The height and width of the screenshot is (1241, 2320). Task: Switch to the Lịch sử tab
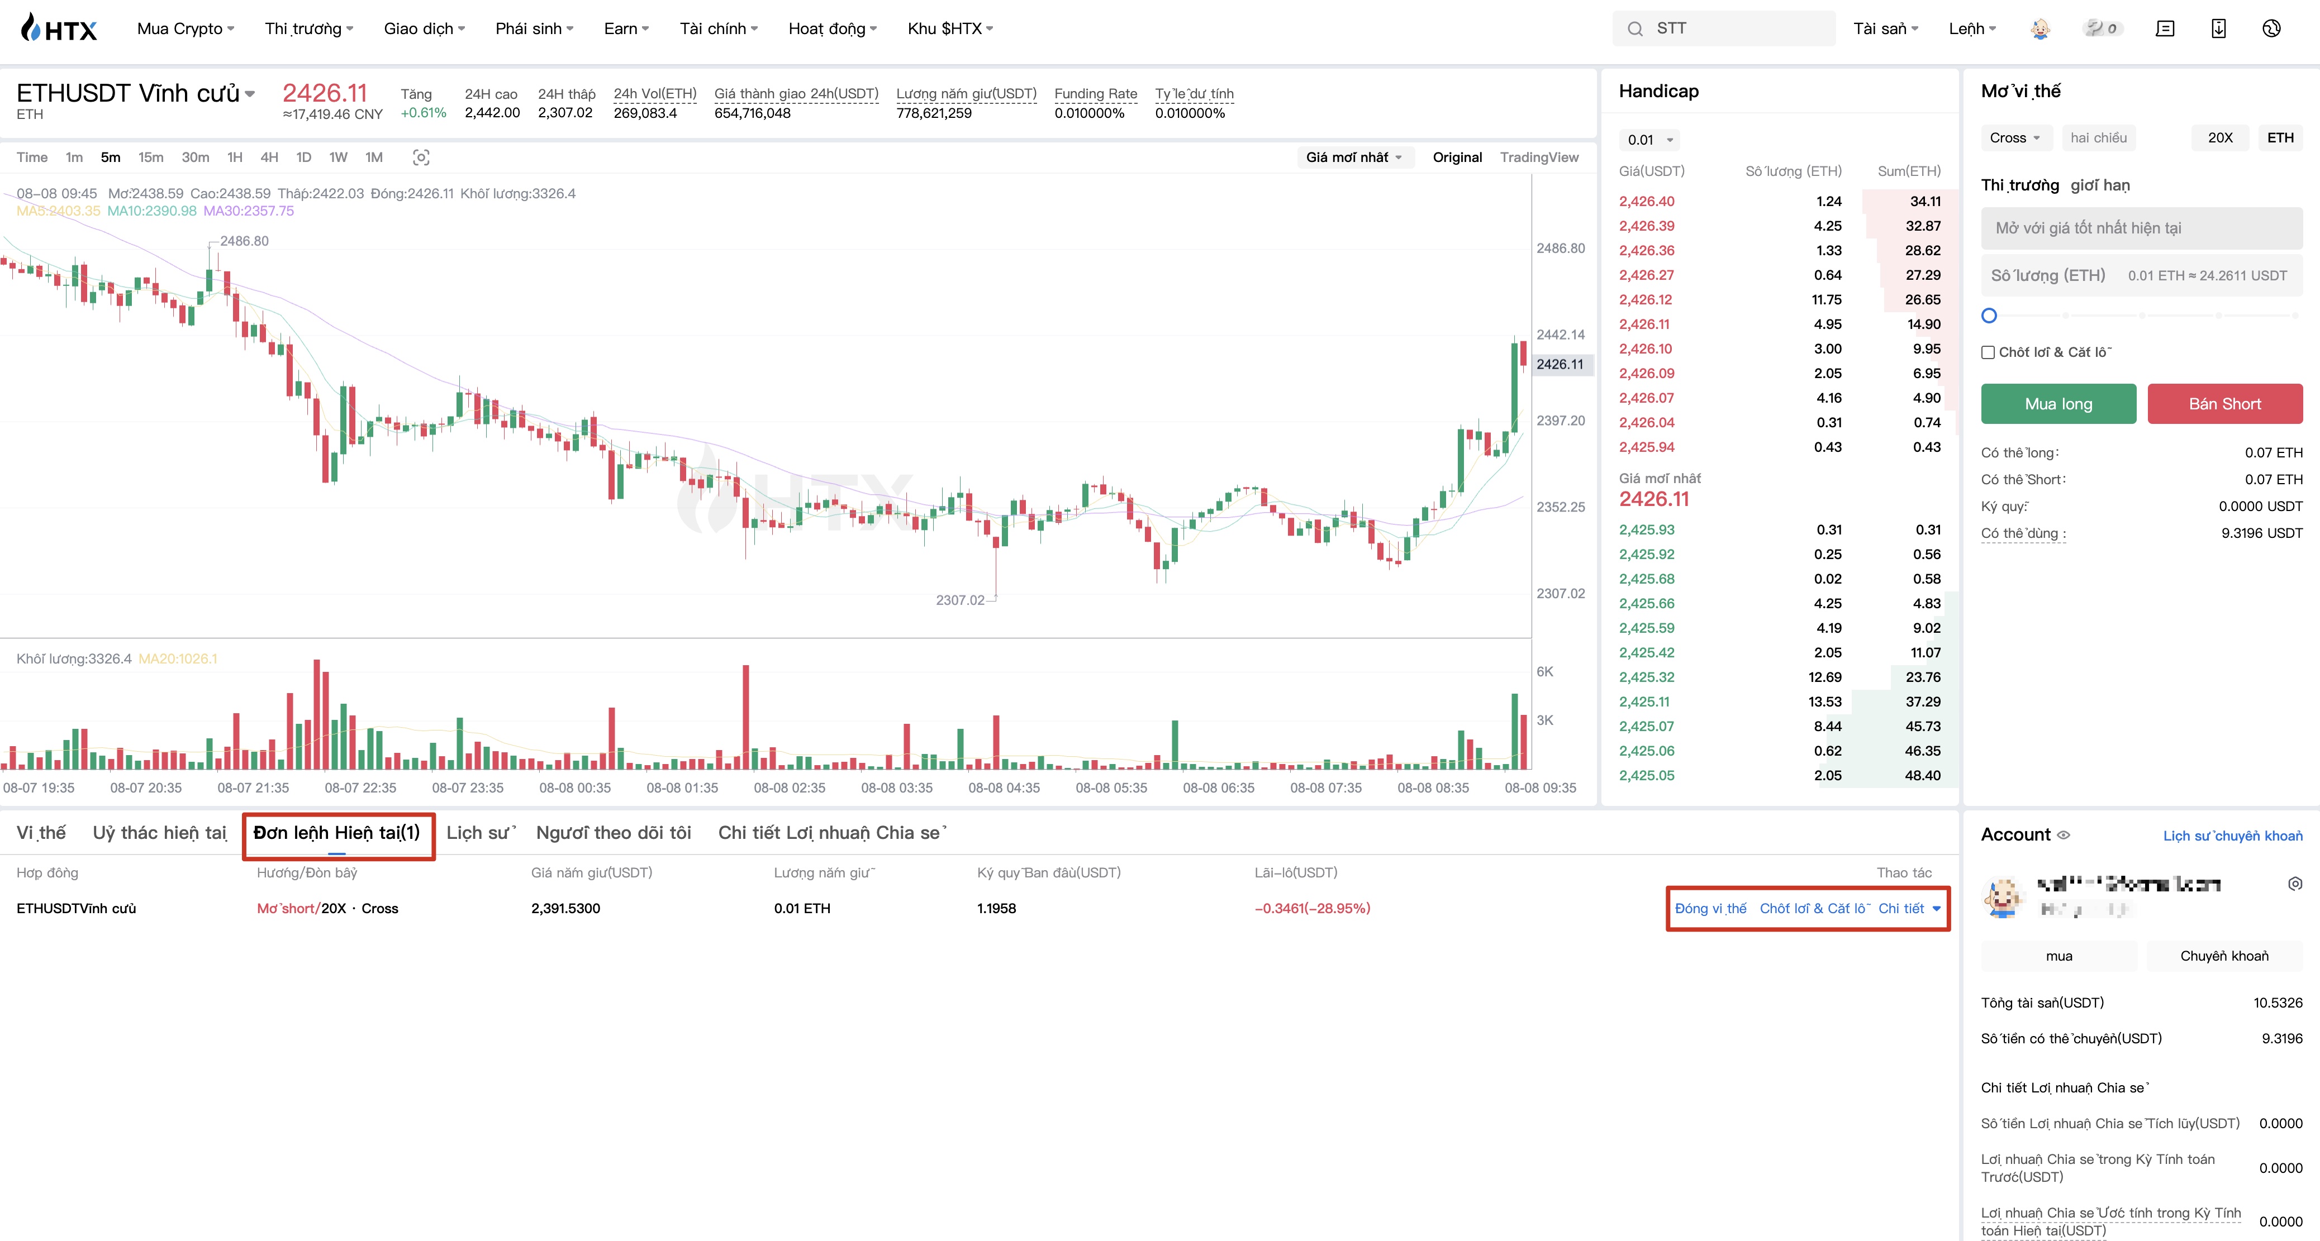click(481, 833)
